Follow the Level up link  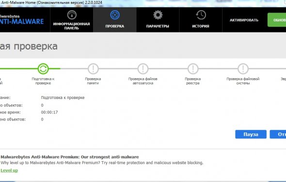(x=9, y=170)
